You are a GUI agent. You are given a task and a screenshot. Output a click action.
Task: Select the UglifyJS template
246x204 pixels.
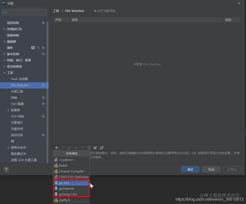click(x=71, y=200)
